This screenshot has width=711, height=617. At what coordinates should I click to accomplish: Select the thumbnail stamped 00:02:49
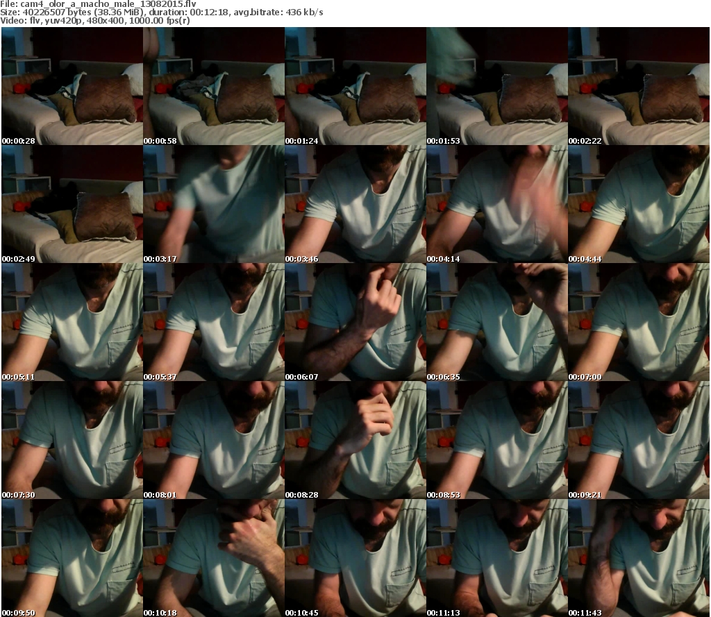(72, 204)
